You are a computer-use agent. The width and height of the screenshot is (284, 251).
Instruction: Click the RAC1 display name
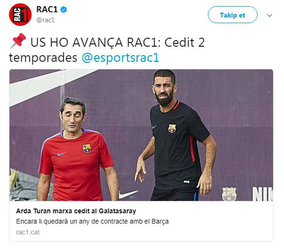tap(47, 9)
